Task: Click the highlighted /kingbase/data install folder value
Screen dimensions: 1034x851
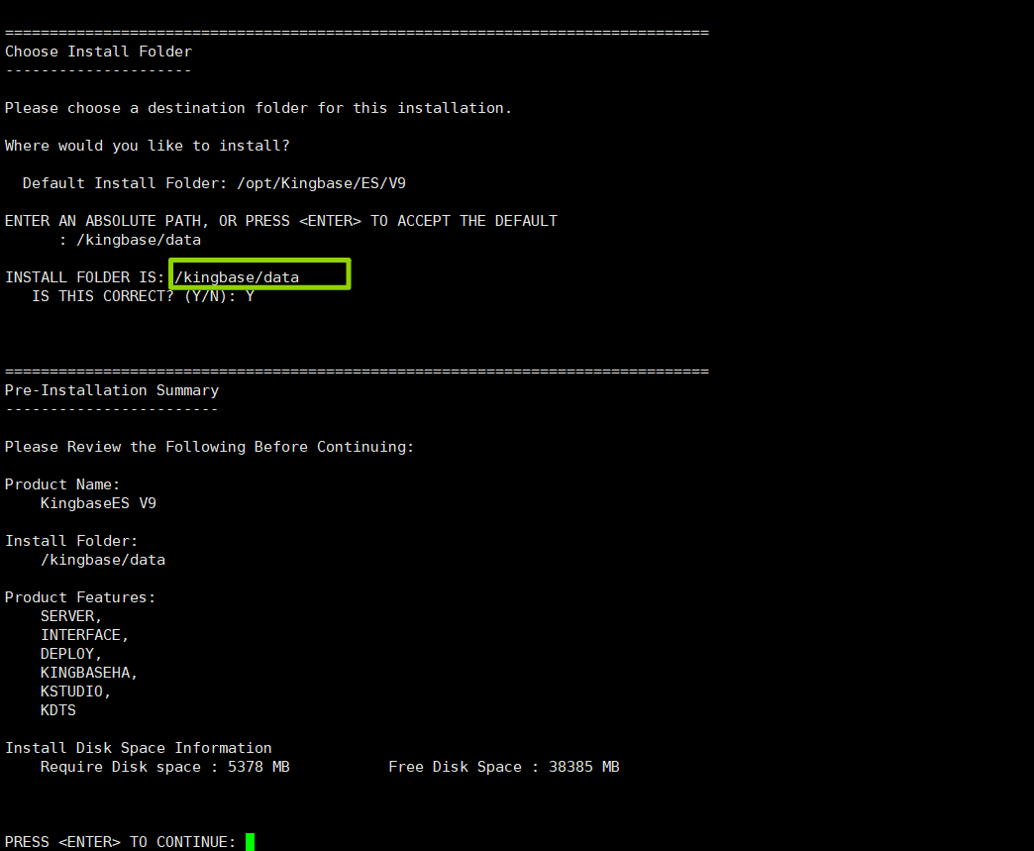Action: 236,277
